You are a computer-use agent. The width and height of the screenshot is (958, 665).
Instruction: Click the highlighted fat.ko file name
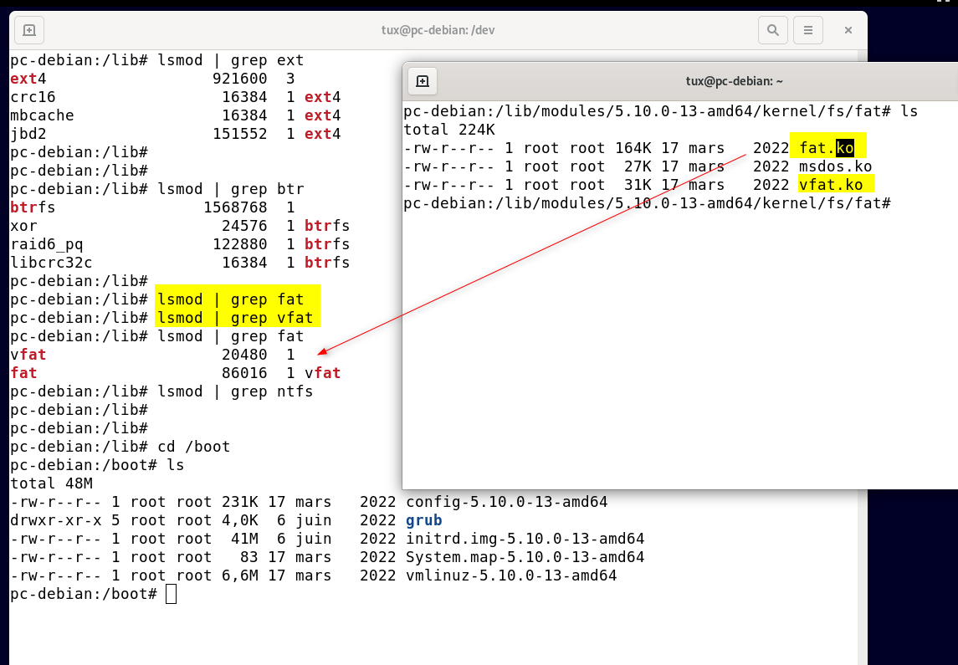pyautogui.click(x=827, y=148)
